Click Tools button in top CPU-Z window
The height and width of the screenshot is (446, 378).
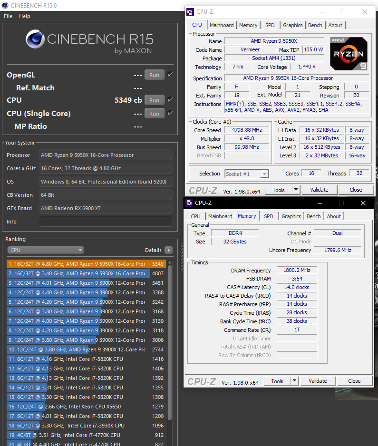[x=279, y=190]
